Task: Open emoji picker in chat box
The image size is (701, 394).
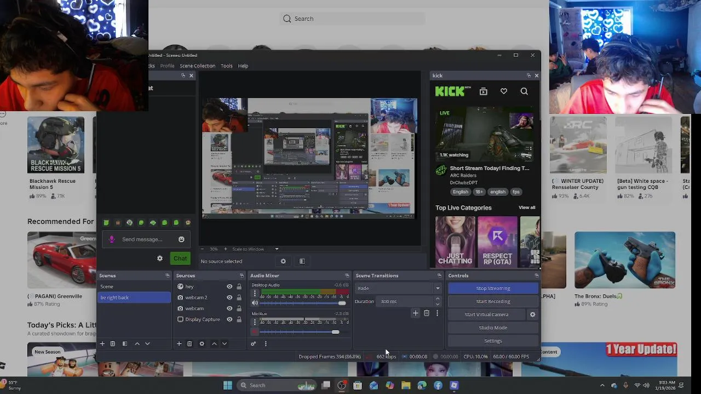Action: coord(181,239)
